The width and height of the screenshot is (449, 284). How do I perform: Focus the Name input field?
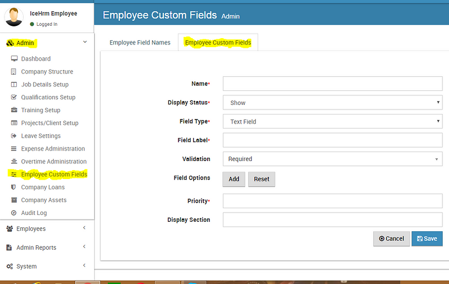pyautogui.click(x=332, y=84)
